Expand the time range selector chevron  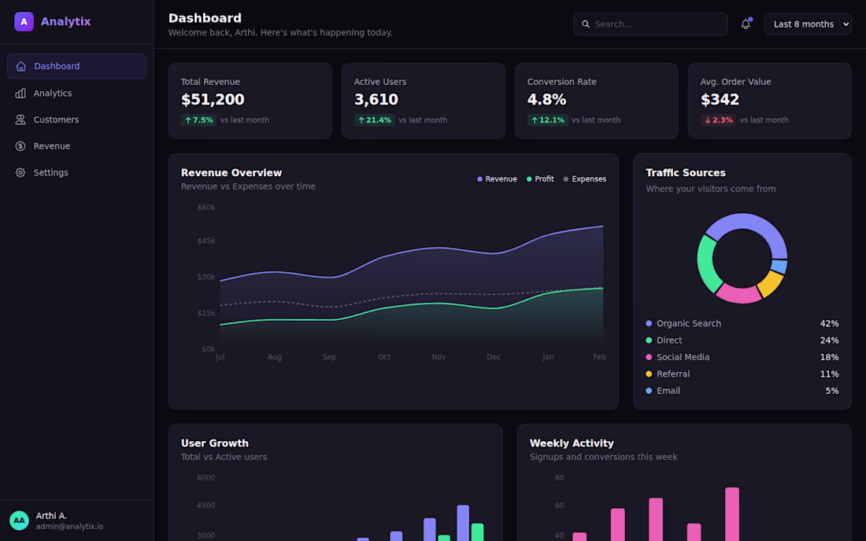(x=845, y=24)
